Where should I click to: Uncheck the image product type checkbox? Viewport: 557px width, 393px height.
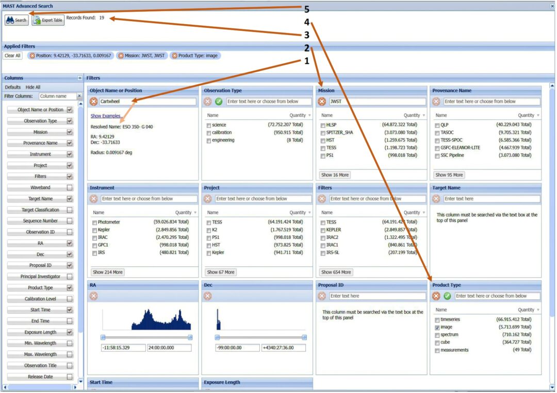click(437, 327)
